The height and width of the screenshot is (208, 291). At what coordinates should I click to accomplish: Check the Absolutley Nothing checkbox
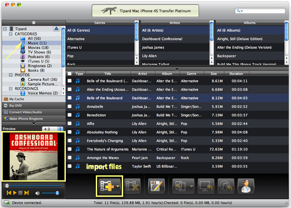(69, 132)
